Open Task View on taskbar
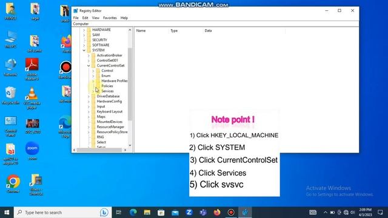This screenshot has height=218, width=388. 119,213
